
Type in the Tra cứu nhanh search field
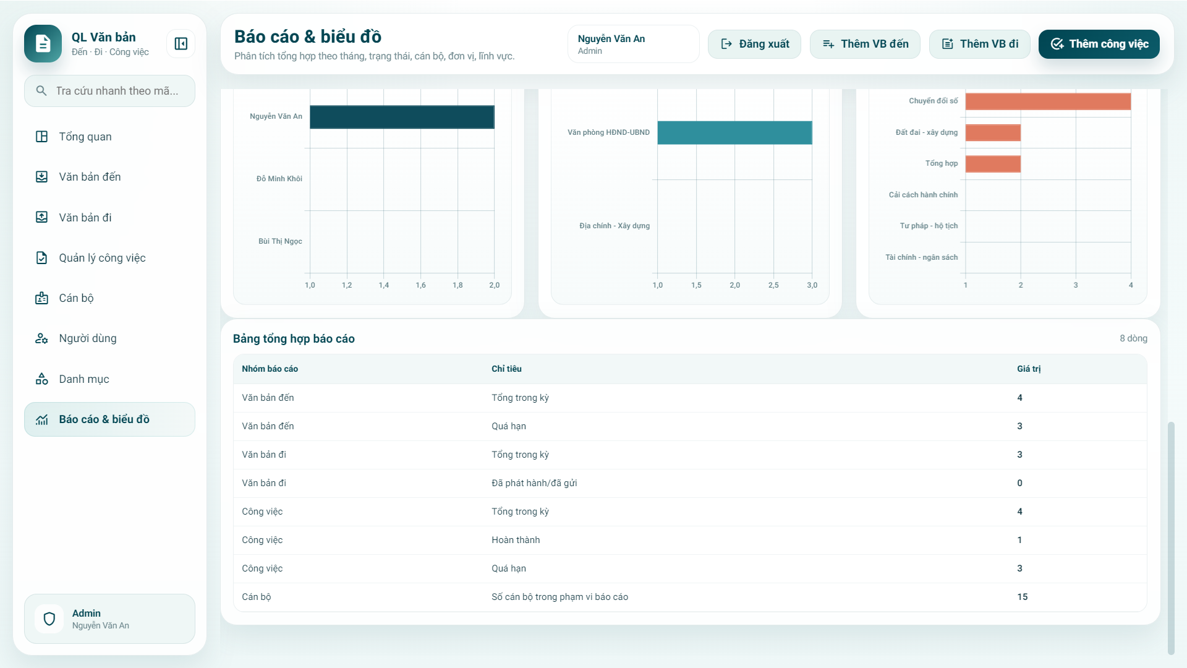point(117,91)
